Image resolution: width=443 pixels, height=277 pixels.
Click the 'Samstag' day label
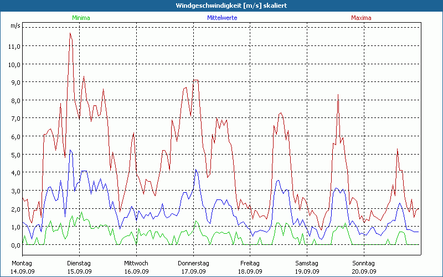pyautogui.click(x=307, y=264)
